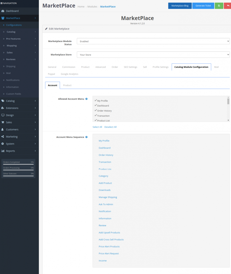Image resolution: width=231 pixels, height=274 pixels.
Task: Click the System gear icon in sidebar
Action: point(3,144)
